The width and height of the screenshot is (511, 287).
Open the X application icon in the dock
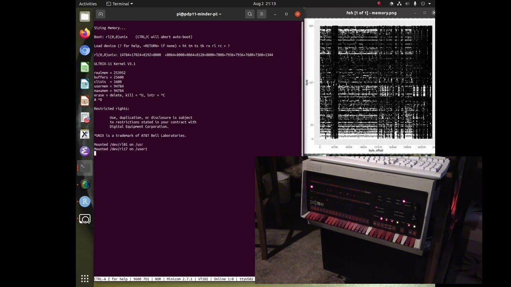click(x=85, y=134)
